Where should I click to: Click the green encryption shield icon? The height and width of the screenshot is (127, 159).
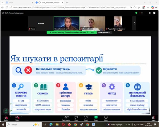pyautogui.click(x=136, y=13)
